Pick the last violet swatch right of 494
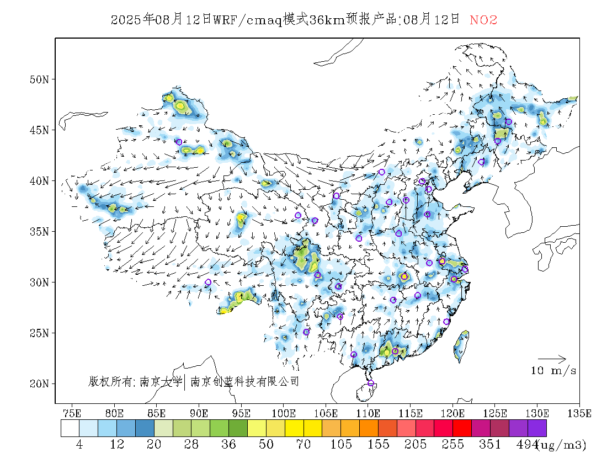The height and width of the screenshot is (469, 607). pos(537,428)
